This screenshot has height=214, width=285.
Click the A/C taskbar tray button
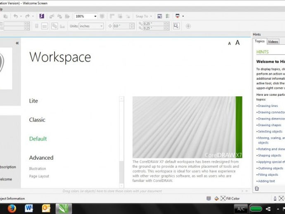pos(241,209)
